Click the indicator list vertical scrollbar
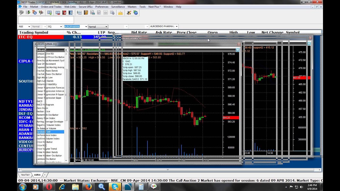 click(66, 95)
